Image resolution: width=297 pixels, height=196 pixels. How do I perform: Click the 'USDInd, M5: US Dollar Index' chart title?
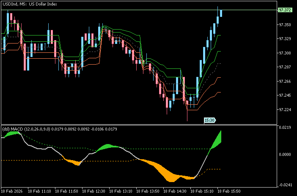pos(30,4)
